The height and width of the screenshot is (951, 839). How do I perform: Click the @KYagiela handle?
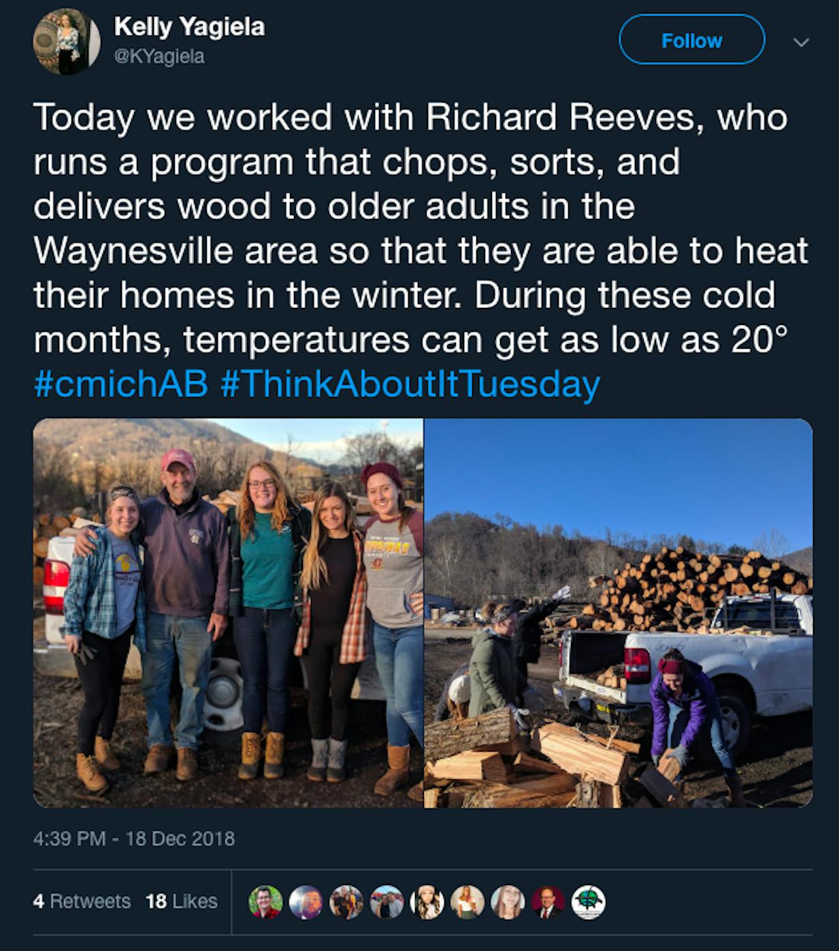coord(159,56)
